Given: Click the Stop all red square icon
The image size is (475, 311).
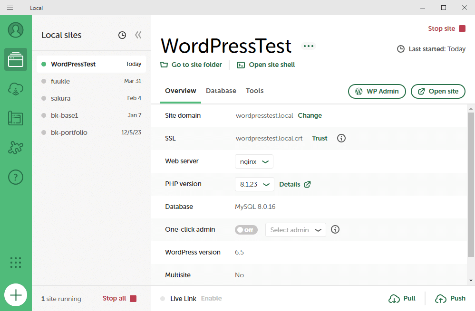Looking at the screenshot, I should point(133,299).
